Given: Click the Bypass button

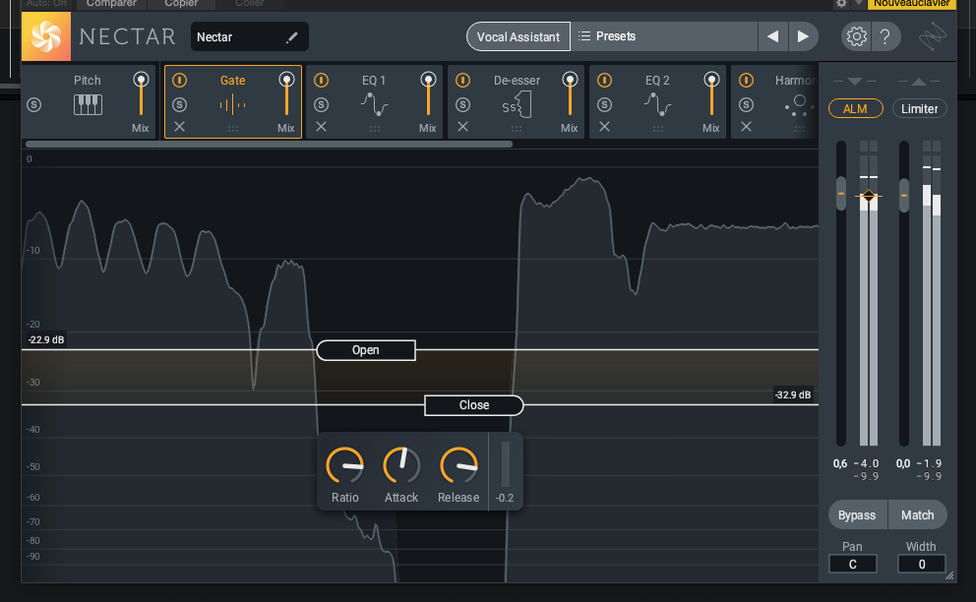Looking at the screenshot, I should (x=856, y=514).
